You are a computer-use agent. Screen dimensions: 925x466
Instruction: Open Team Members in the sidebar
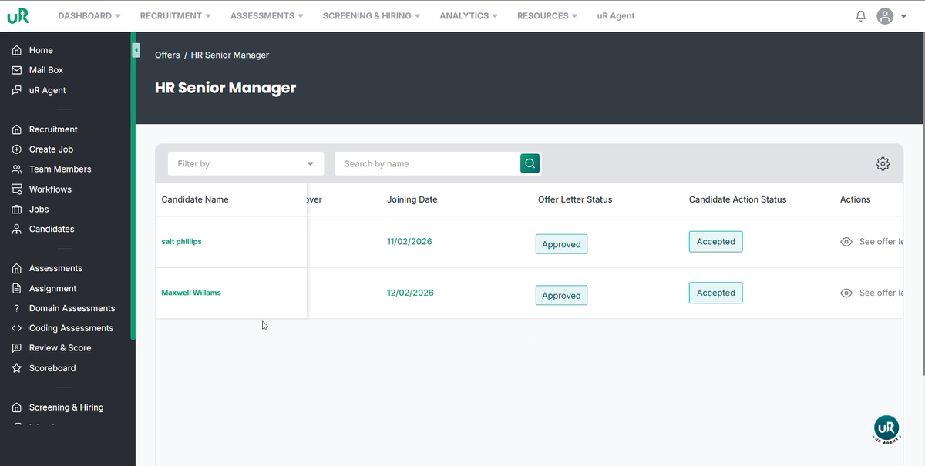60,169
